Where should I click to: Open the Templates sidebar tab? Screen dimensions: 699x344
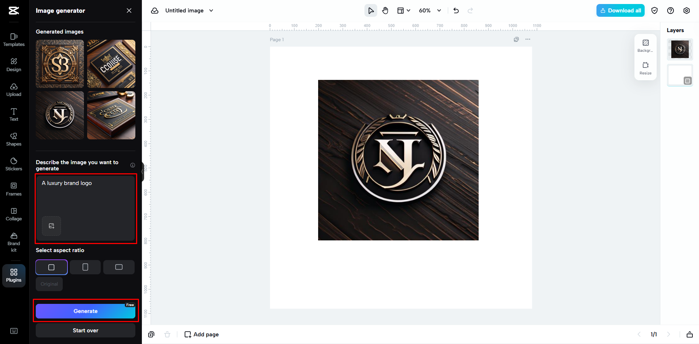(14, 40)
